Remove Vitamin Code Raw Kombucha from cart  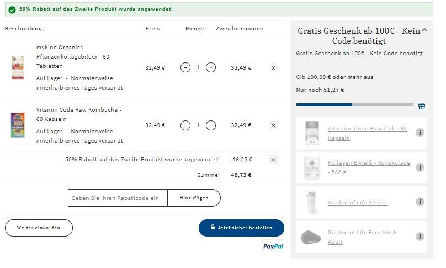tap(273, 125)
